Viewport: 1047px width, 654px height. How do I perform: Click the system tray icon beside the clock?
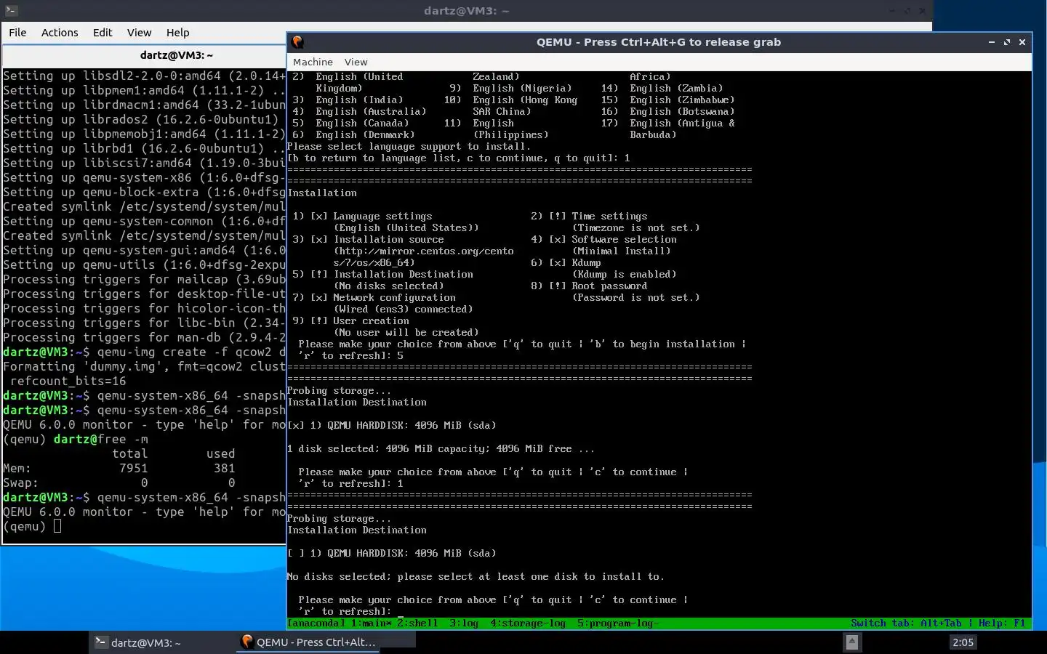[x=852, y=642]
